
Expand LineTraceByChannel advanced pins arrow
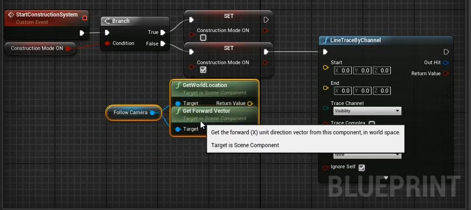[x=386, y=178]
